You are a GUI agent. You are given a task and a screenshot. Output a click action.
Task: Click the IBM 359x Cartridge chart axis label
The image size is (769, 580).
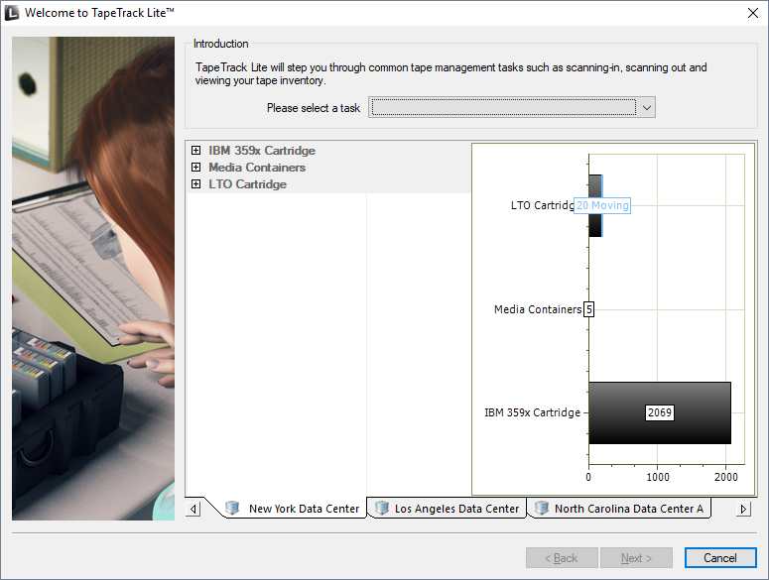tap(532, 412)
